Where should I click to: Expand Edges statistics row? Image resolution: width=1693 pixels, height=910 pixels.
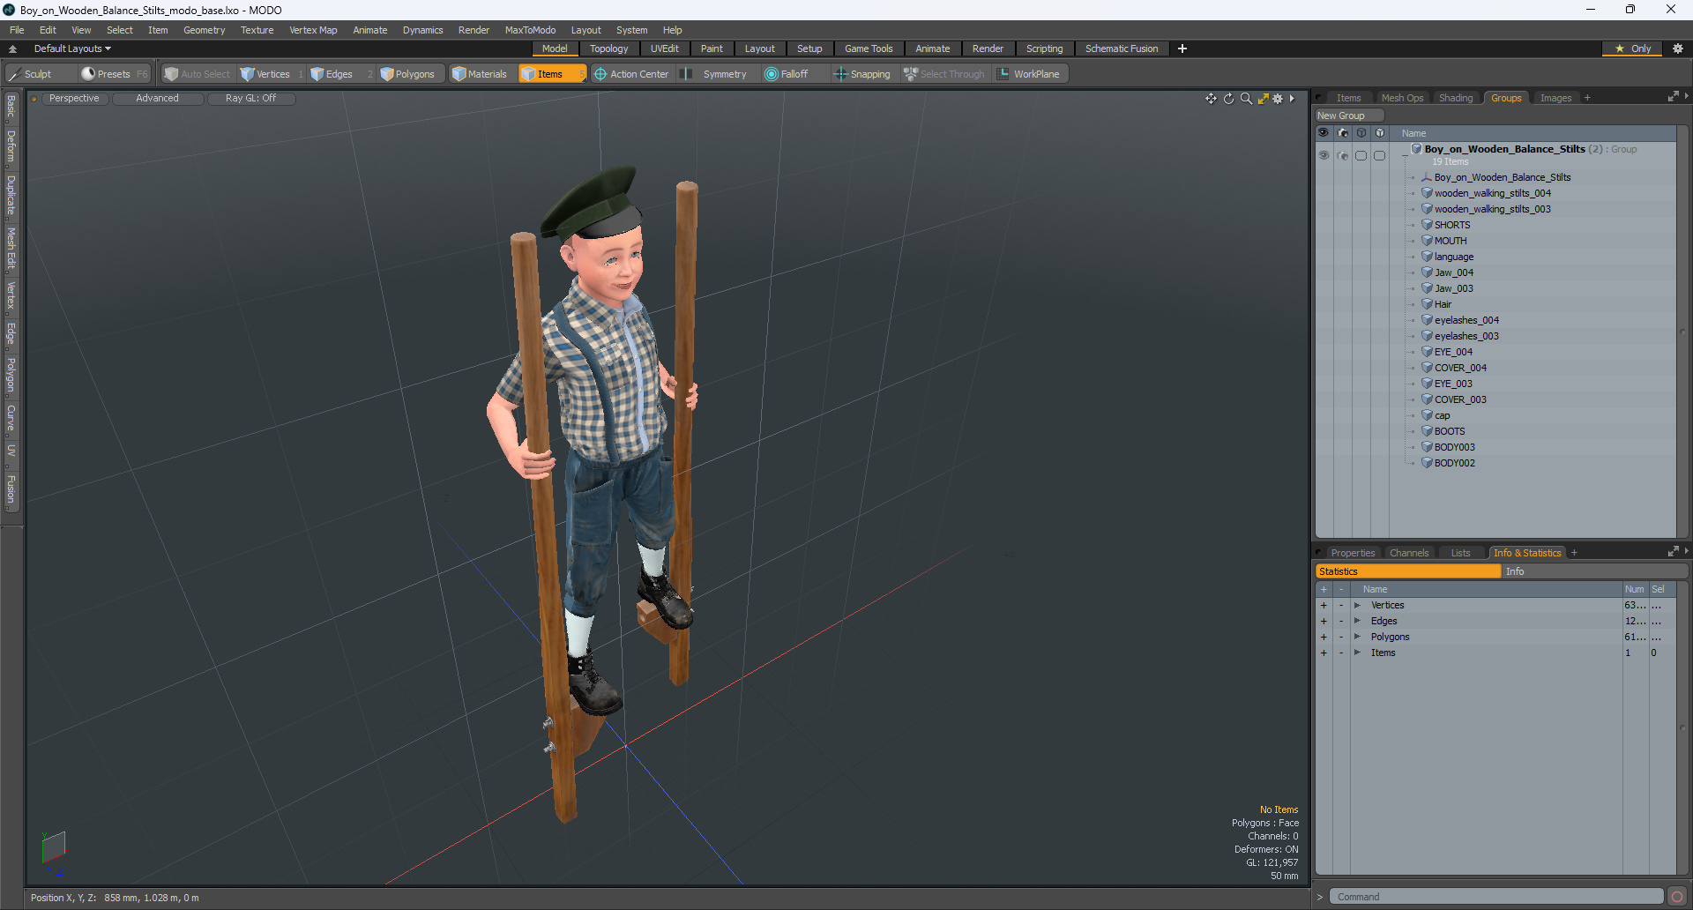1358,621
